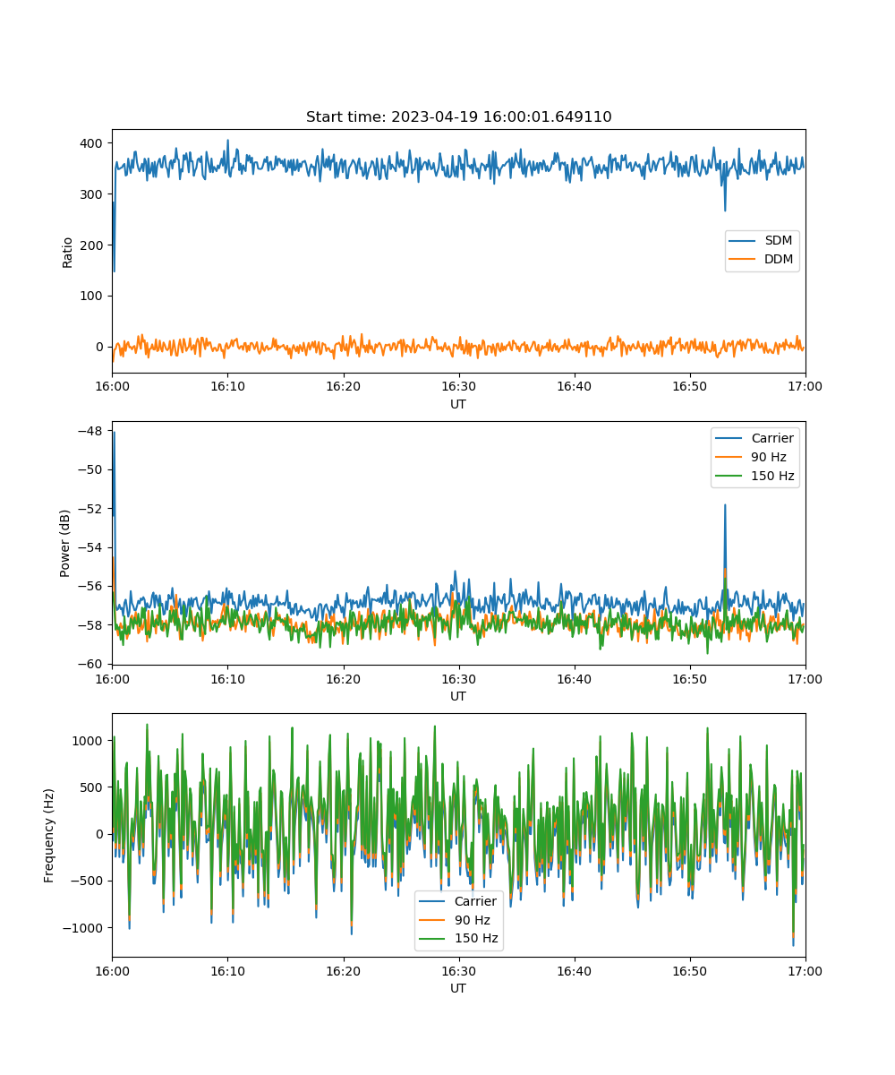Viewport: 895px width, 1075px height.
Task: Click the 90 Hz label in the Power plot legend
Action: click(769, 457)
